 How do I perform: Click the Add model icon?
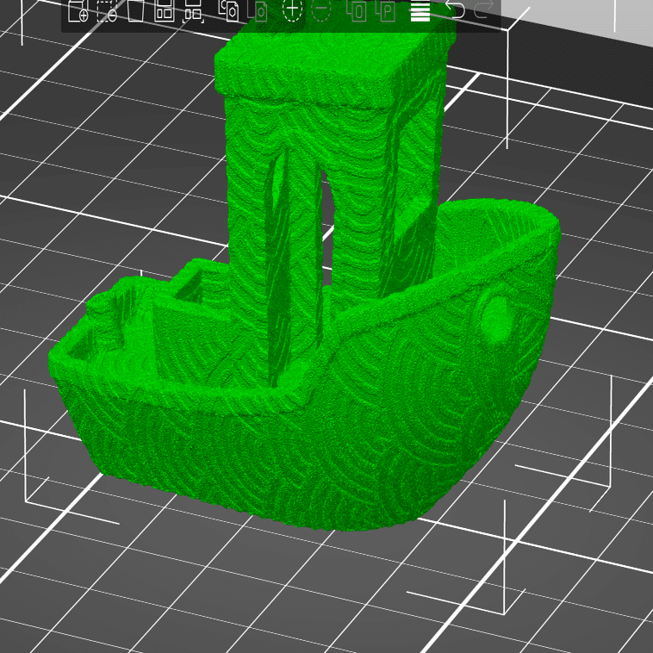pyautogui.click(x=78, y=11)
